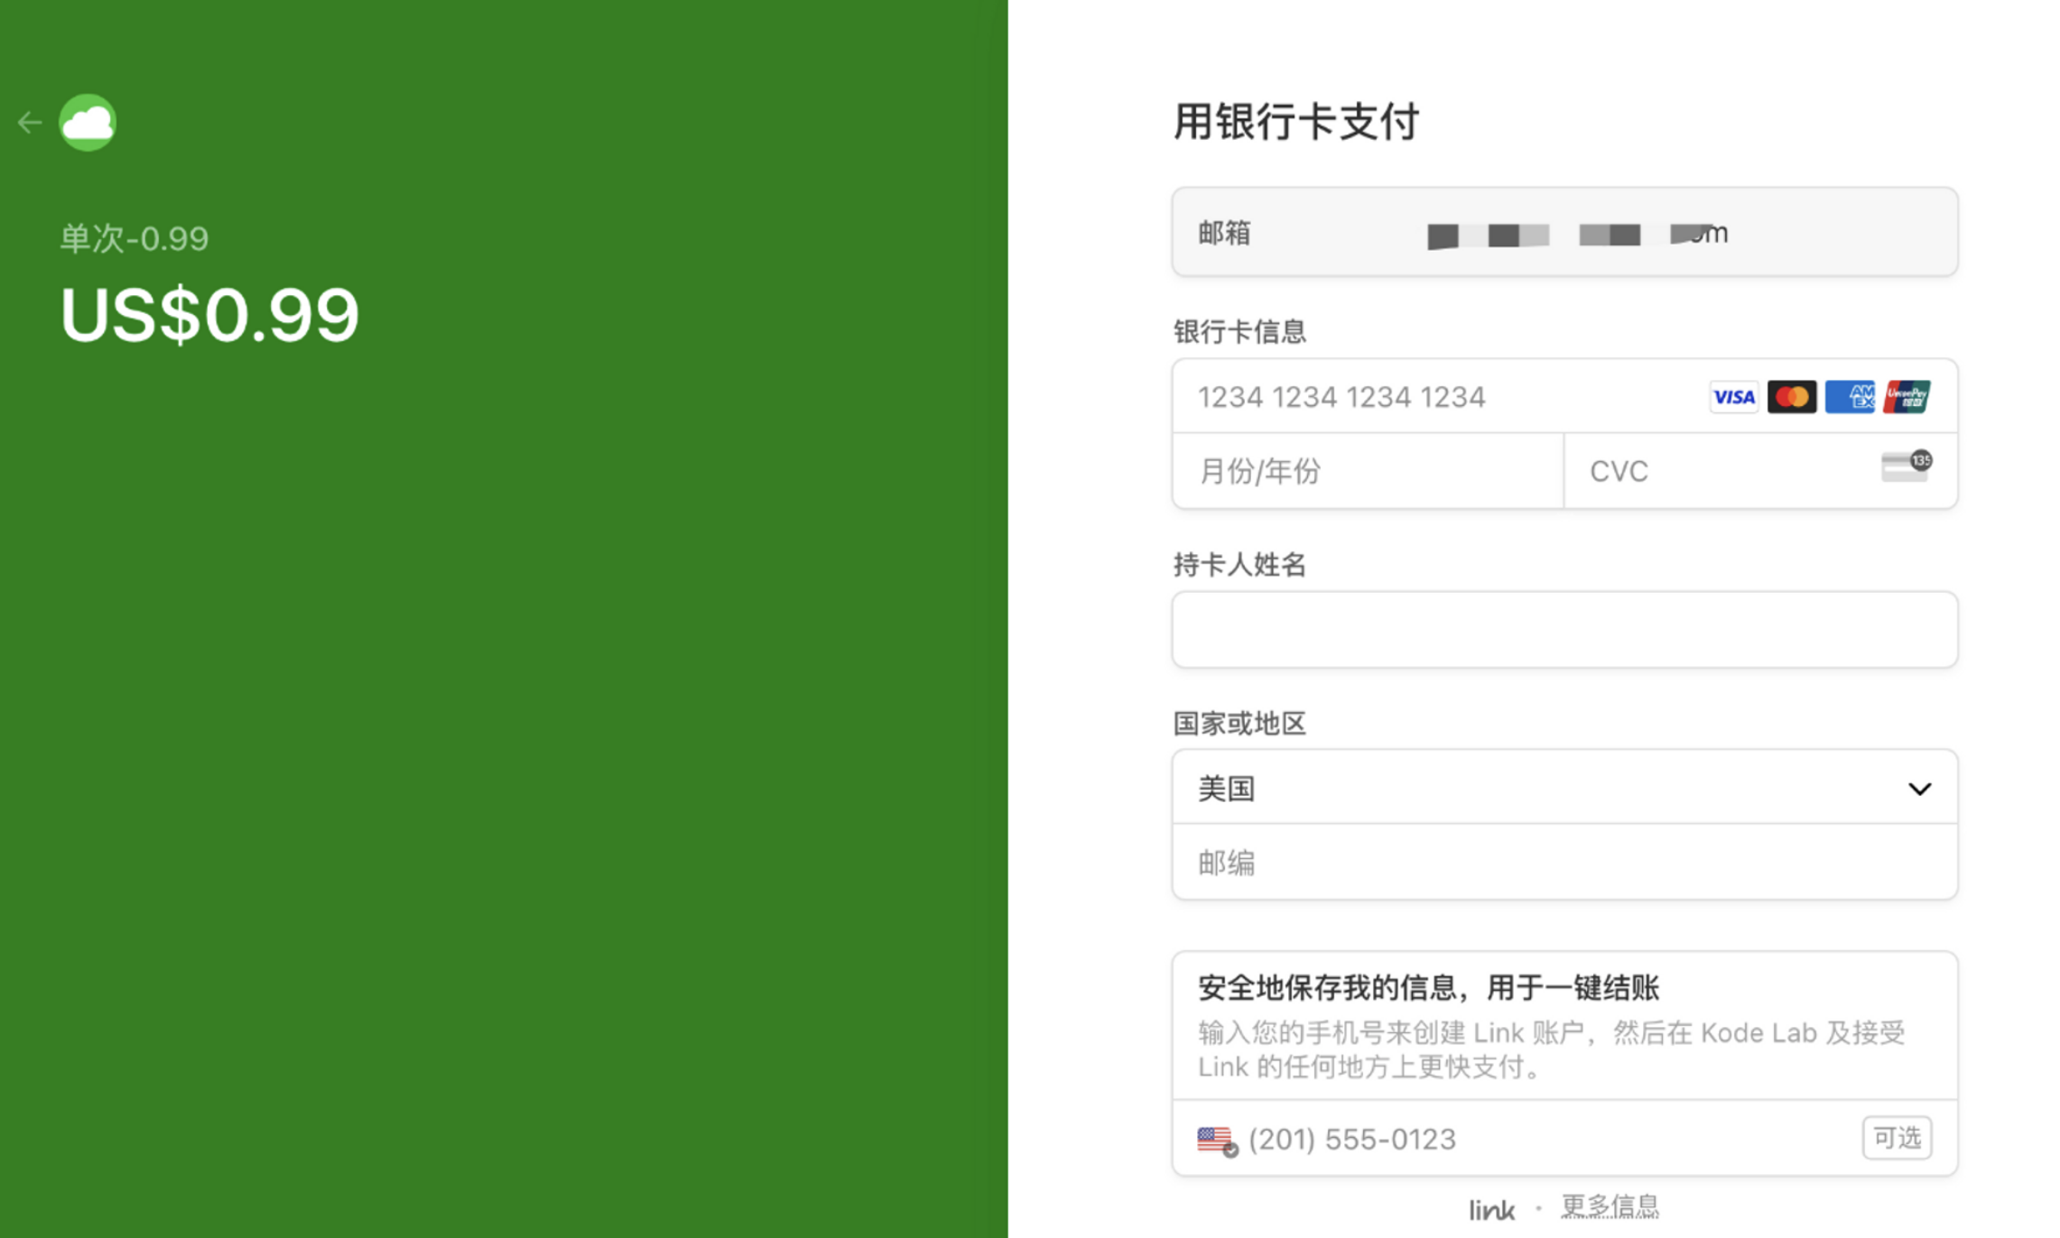This screenshot has height=1238, width=2060.
Task: Click the chevron arrow in country selector
Action: pos(1919,789)
